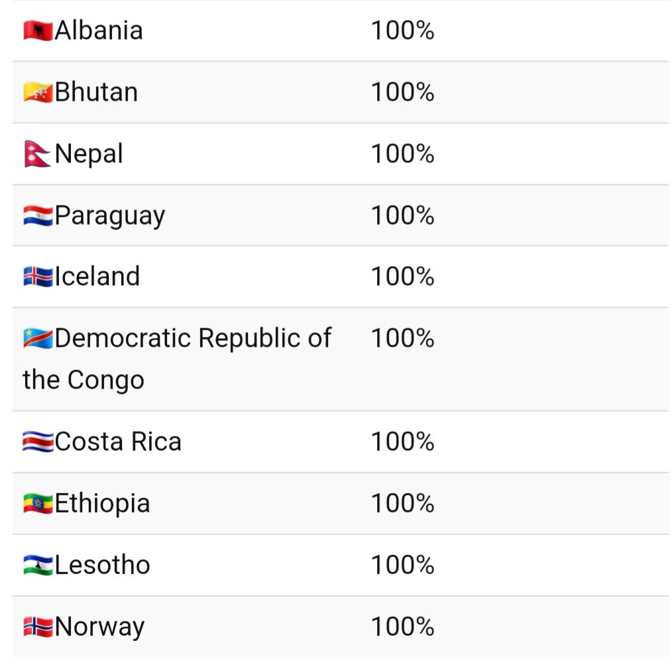Click the Bhutan flag icon
The height and width of the screenshot is (657, 672).
tap(38, 92)
